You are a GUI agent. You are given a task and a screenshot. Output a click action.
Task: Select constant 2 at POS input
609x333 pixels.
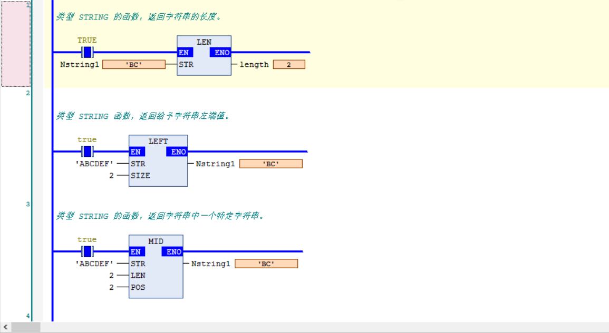(x=111, y=287)
